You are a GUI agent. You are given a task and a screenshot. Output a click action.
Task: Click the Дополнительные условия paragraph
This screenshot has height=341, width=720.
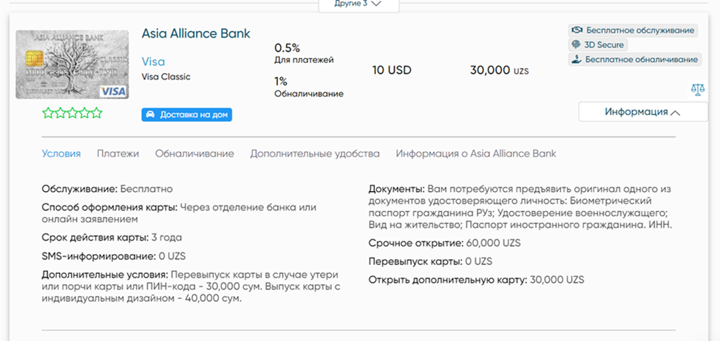(190, 286)
